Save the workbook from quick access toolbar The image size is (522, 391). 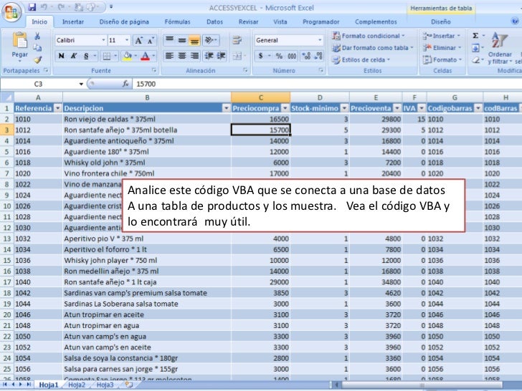pos(32,7)
